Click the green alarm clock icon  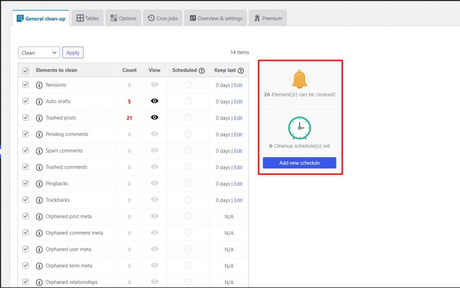point(299,128)
